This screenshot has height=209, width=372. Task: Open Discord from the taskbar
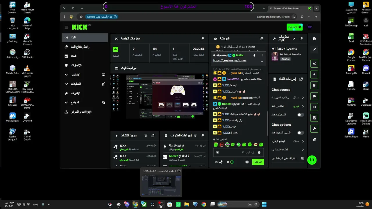tap(127, 204)
